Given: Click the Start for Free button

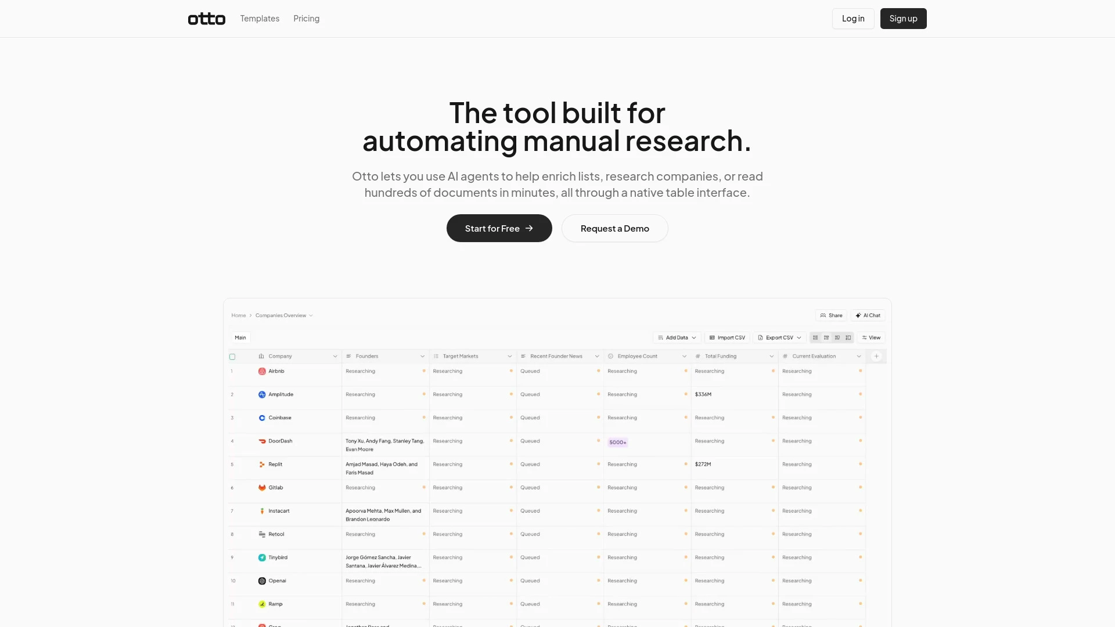Looking at the screenshot, I should point(498,228).
